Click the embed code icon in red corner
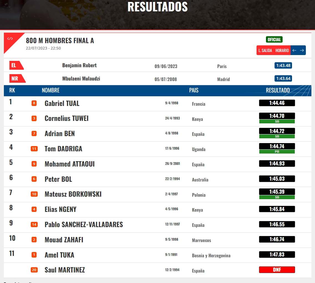This screenshot has width=315, height=283. pos(10,39)
